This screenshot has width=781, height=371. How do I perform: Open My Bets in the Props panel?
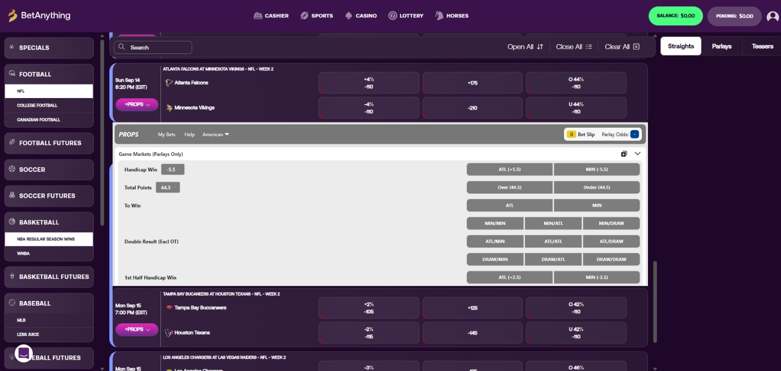166,135
